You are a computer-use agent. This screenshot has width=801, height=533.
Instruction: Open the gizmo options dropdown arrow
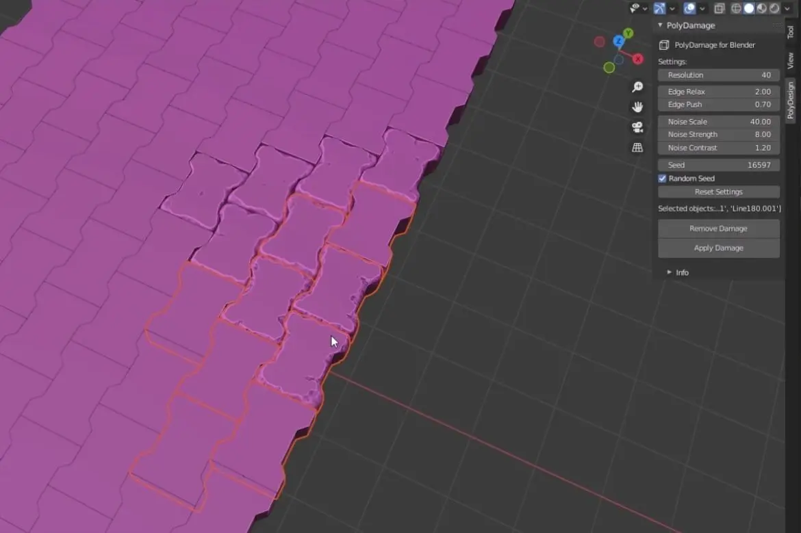coord(672,9)
